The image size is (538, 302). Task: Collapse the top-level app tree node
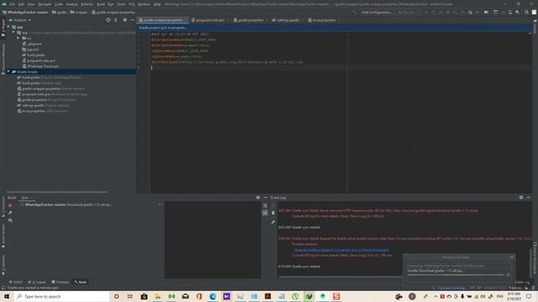tap(8, 27)
